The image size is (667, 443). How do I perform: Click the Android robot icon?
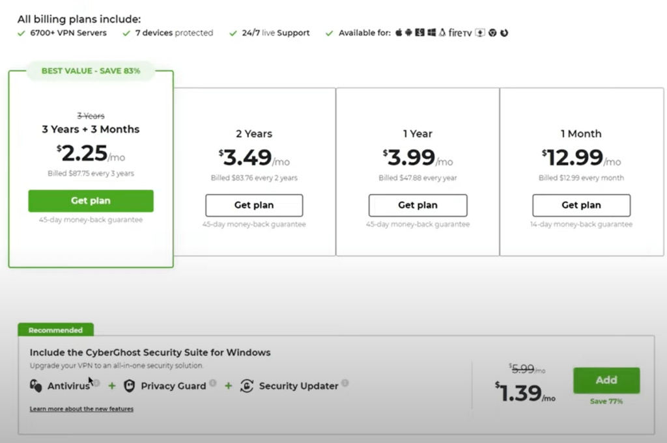click(409, 33)
